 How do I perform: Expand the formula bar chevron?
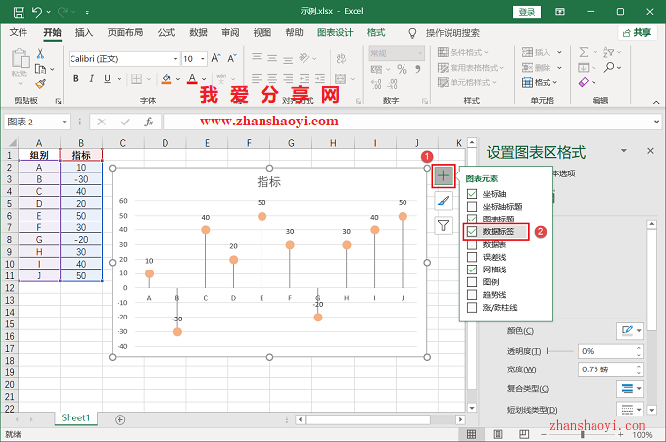pos(656,122)
